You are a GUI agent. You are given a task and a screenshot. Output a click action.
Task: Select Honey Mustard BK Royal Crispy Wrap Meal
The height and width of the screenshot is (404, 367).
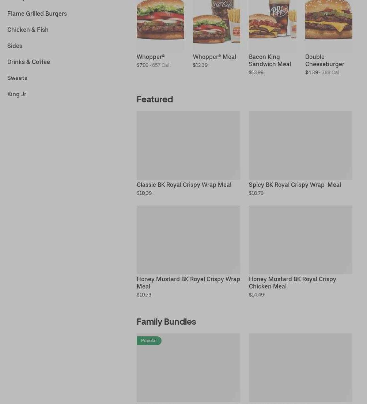188,283
